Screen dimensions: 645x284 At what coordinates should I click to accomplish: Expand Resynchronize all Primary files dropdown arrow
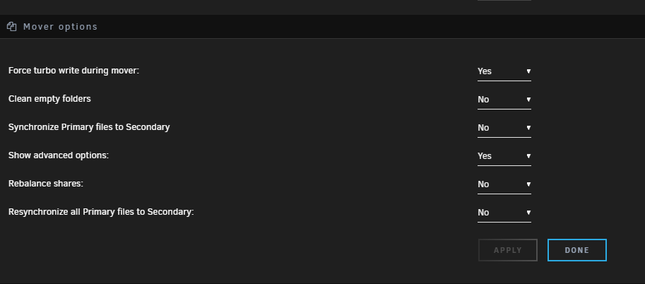click(528, 213)
